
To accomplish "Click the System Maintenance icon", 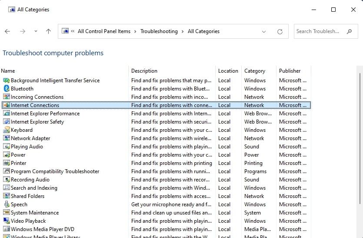I will click(x=6, y=212).
